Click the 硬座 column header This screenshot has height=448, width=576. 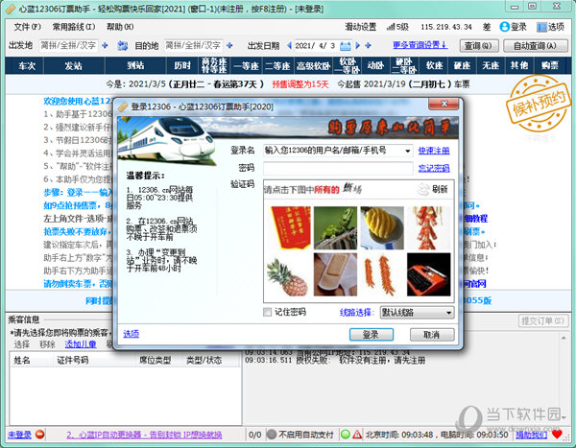(x=462, y=66)
